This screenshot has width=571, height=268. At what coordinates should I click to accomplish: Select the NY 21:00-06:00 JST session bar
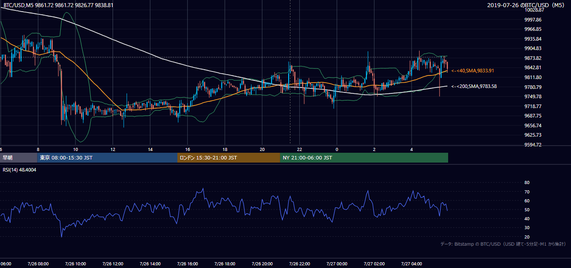click(364, 158)
